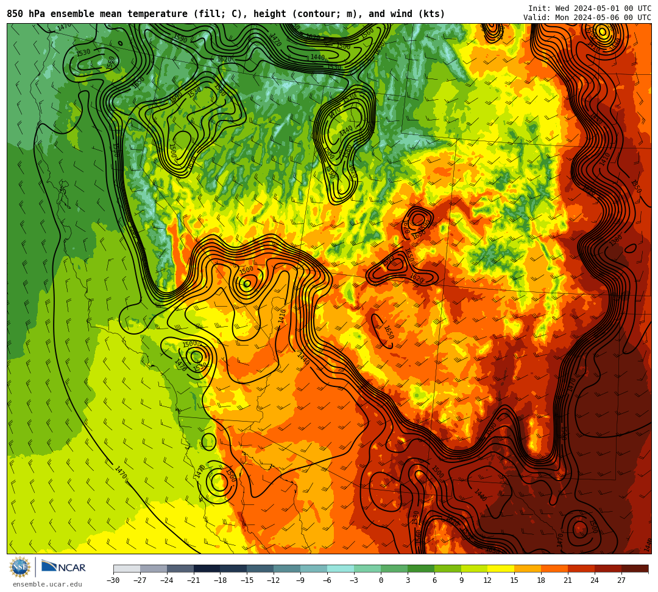Click the 1380 height contour label
Viewport: 658px width, 592px height.
coord(615,240)
